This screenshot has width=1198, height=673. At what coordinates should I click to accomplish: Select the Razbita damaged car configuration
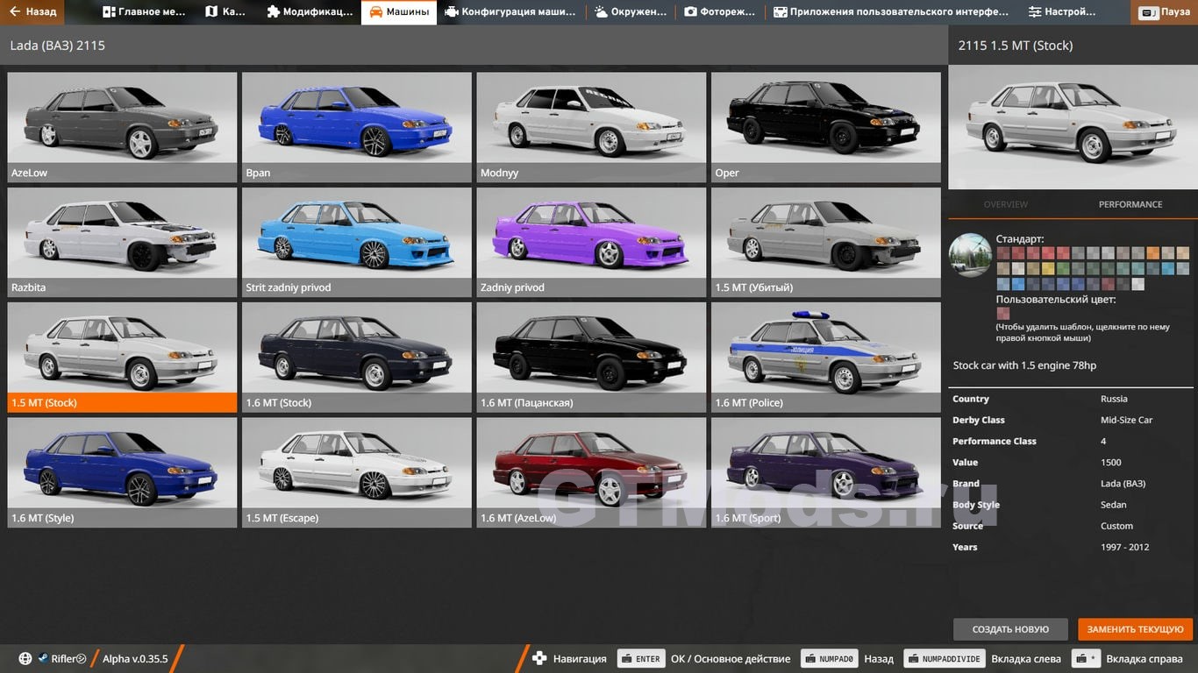[x=122, y=242]
